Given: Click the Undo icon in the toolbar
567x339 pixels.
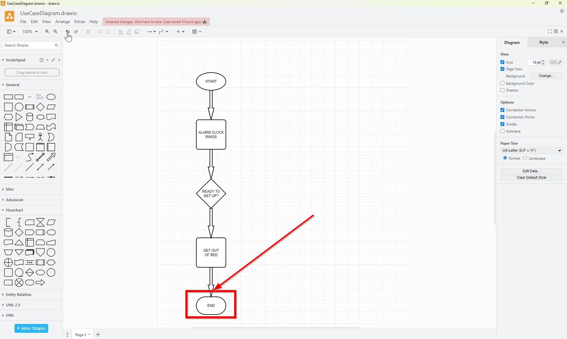Looking at the screenshot, I should coord(67,32).
